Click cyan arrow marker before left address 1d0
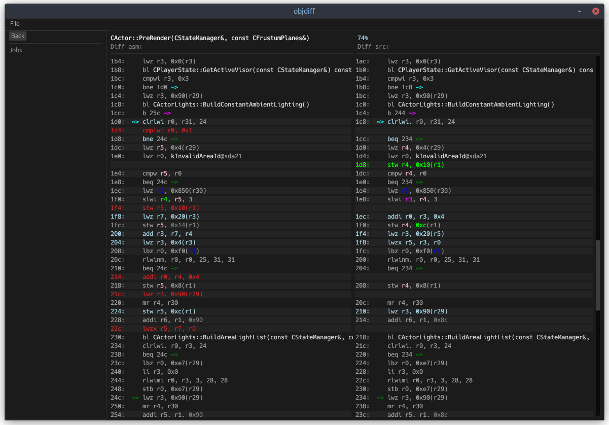The image size is (609, 425). coord(135,122)
